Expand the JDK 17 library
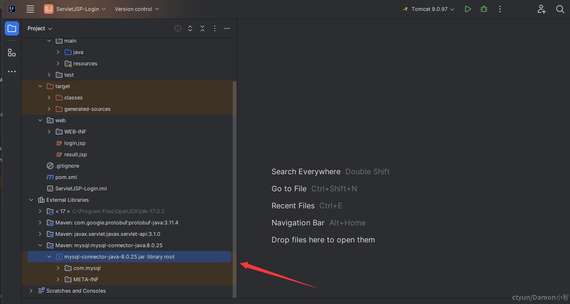The image size is (570, 304). coord(40,211)
